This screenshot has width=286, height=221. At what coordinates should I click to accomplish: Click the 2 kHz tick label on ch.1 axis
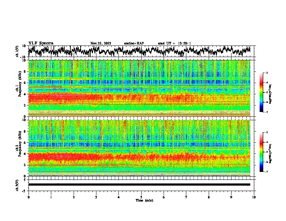tap(25, 105)
